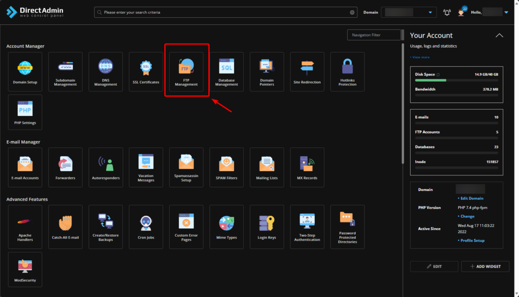Open FTP Management
The image size is (519, 297).
[x=186, y=71]
